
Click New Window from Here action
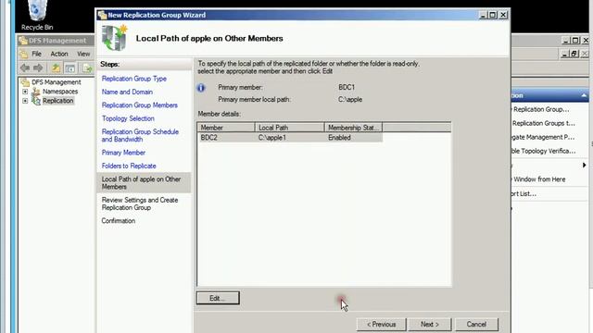coord(538,179)
